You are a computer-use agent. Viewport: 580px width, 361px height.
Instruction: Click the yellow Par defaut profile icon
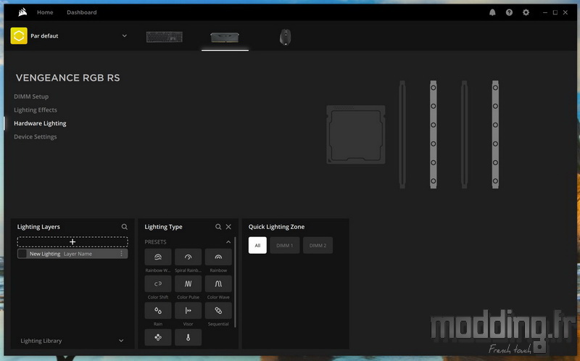click(x=19, y=36)
